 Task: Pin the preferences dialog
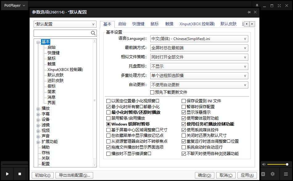tap(249, 12)
